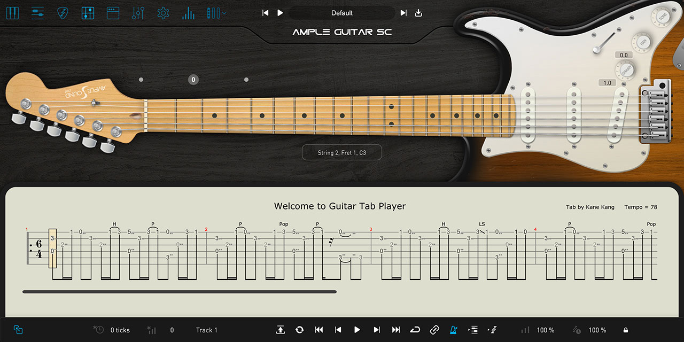The width and height of the screenshot is (684, 342).
Task: Open the piano keyboard panel icon
Action: click(x=12, y=13)
